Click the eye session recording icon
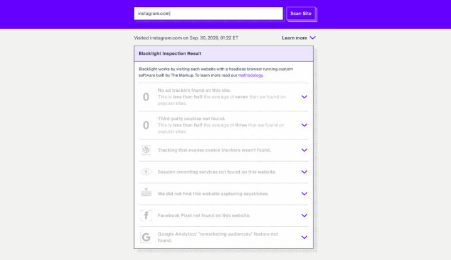This screenshot has height=260, width=451. pyautogui.click(x=146, y=172)
